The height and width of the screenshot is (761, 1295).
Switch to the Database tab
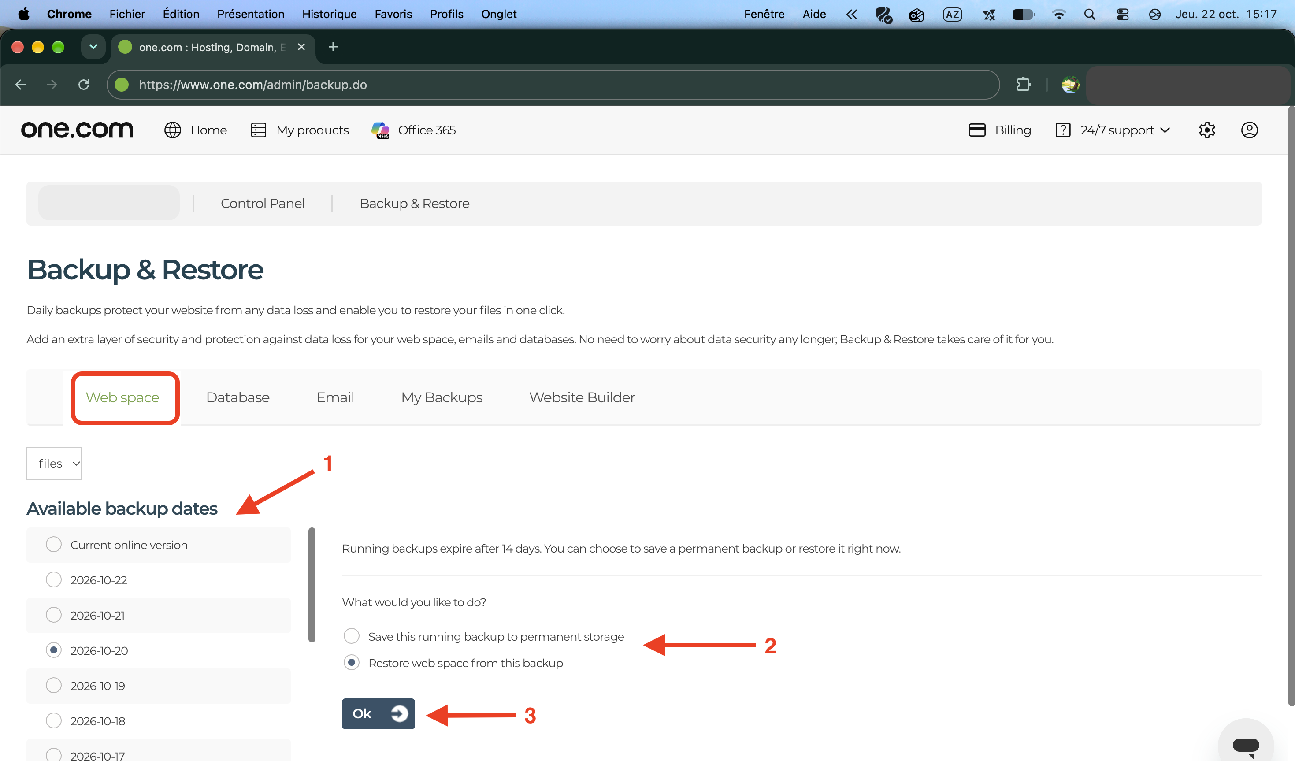[x=237, y=397]
